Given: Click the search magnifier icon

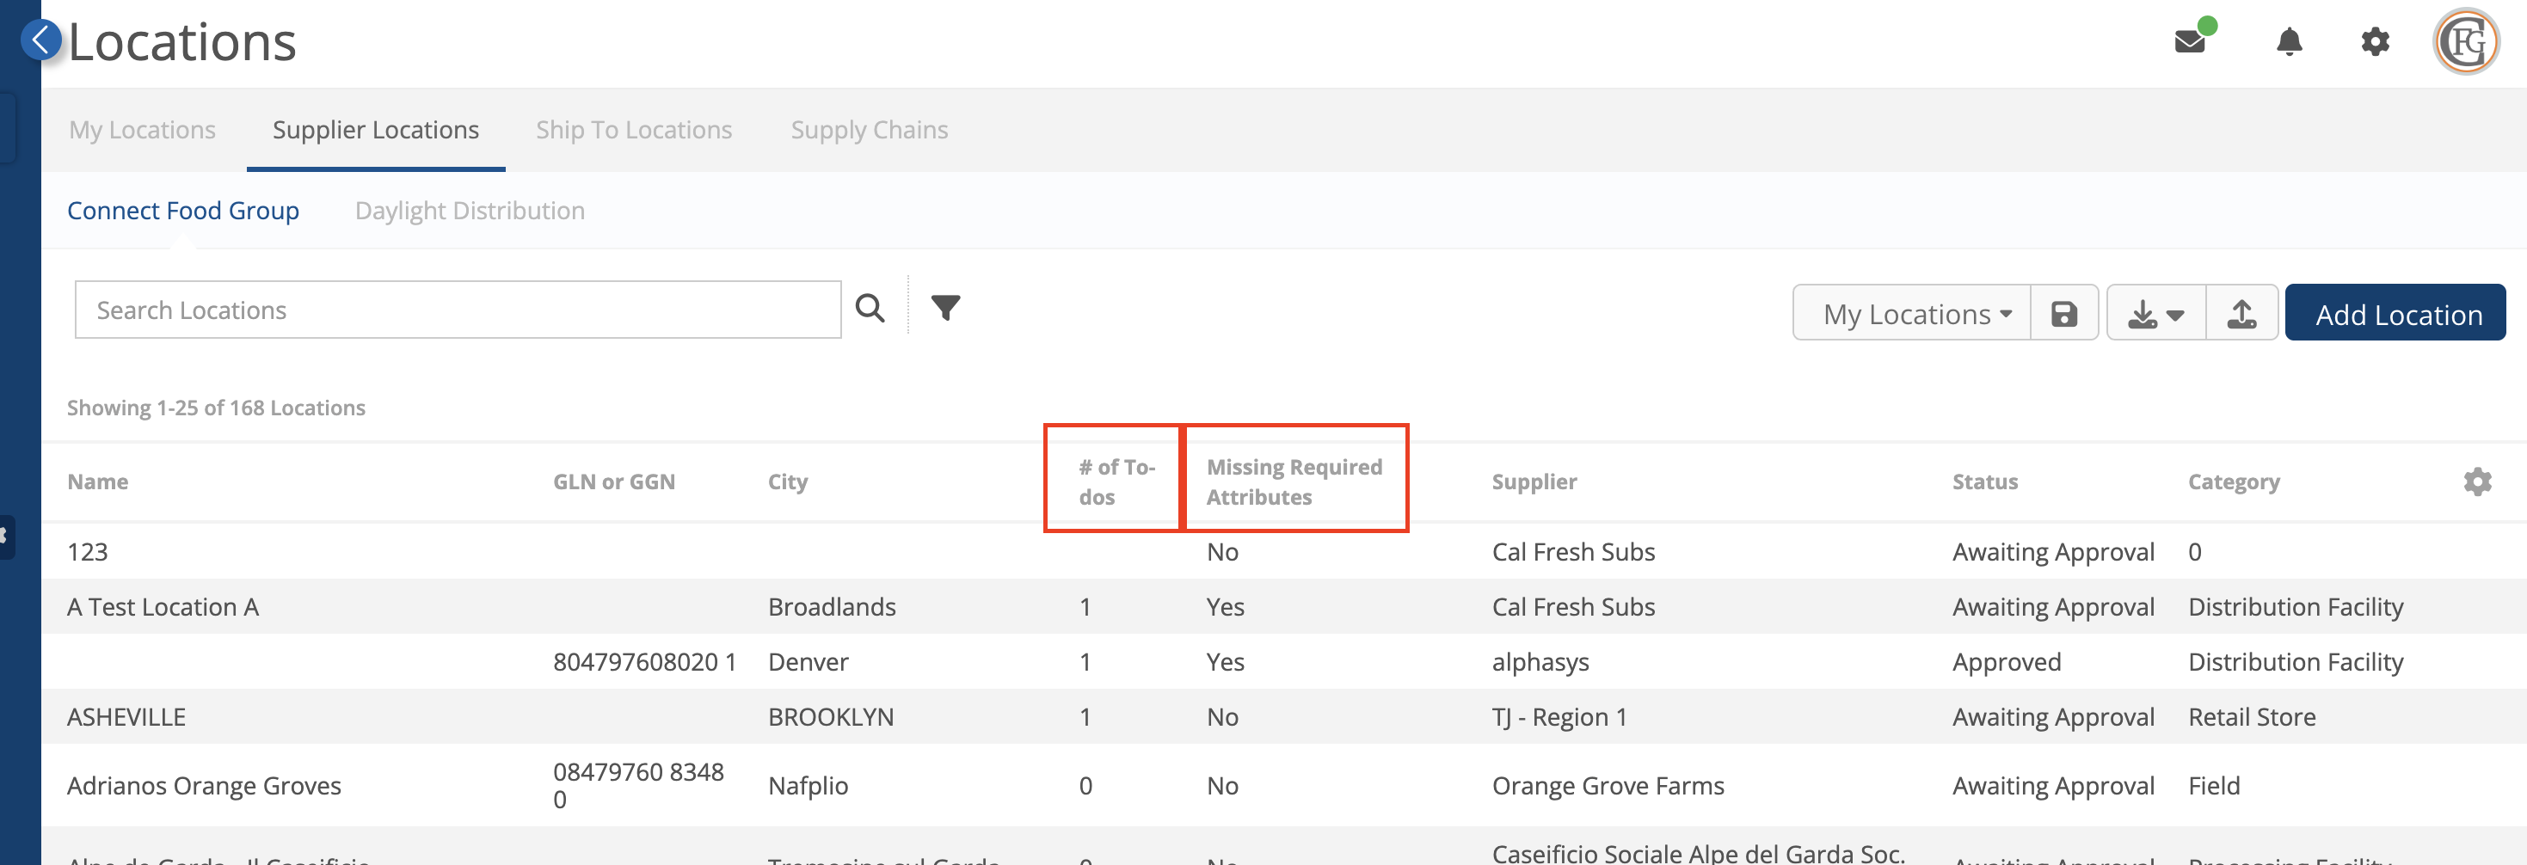Looking at the screenshot, I should (870, 308).
